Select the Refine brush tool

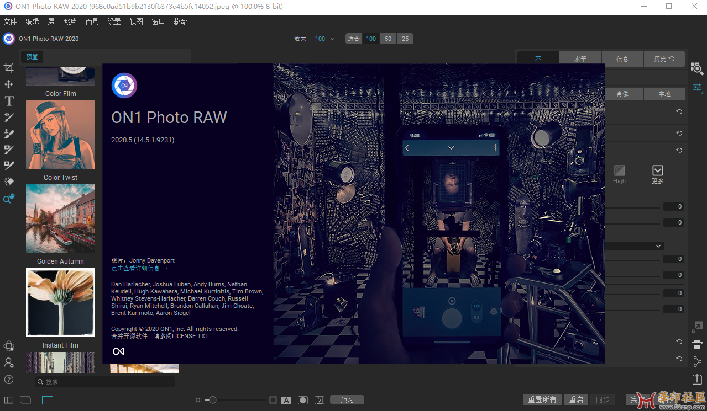(9, 150)
